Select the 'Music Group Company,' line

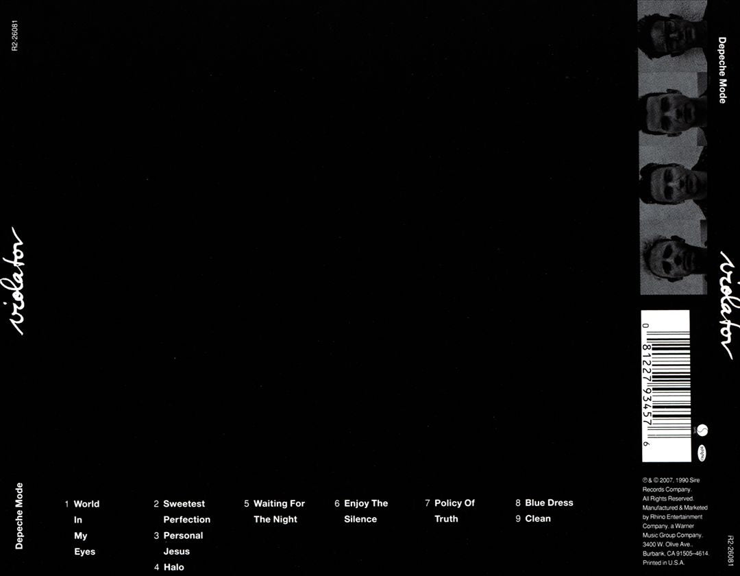pos(673,536)
